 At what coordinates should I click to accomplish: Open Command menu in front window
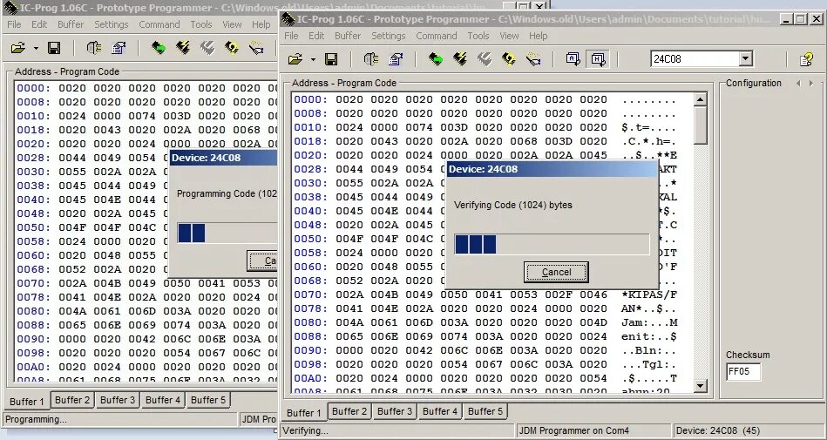point(437,36)
